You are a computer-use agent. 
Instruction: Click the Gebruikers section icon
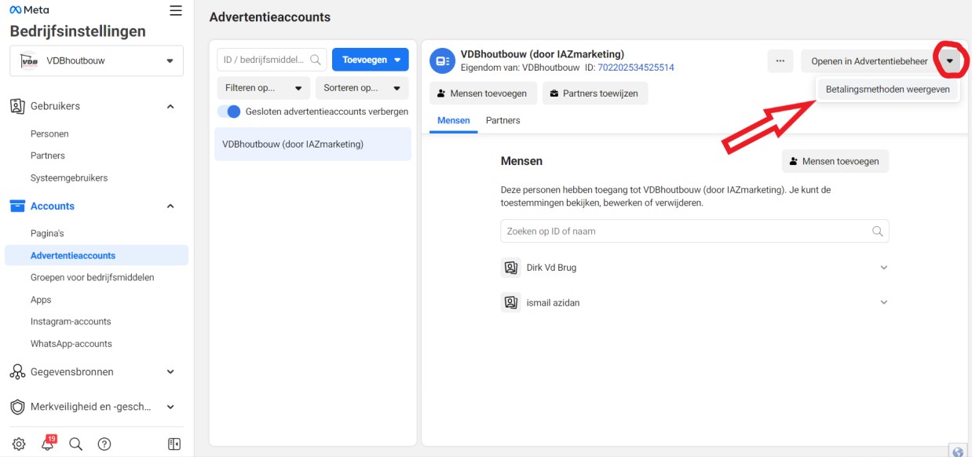[x=17, y=106]
